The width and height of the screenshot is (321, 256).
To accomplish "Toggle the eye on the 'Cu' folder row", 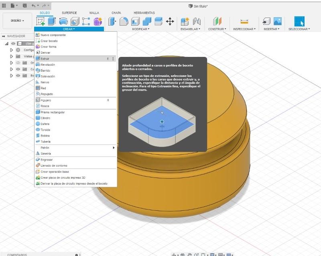I will 18,69.
